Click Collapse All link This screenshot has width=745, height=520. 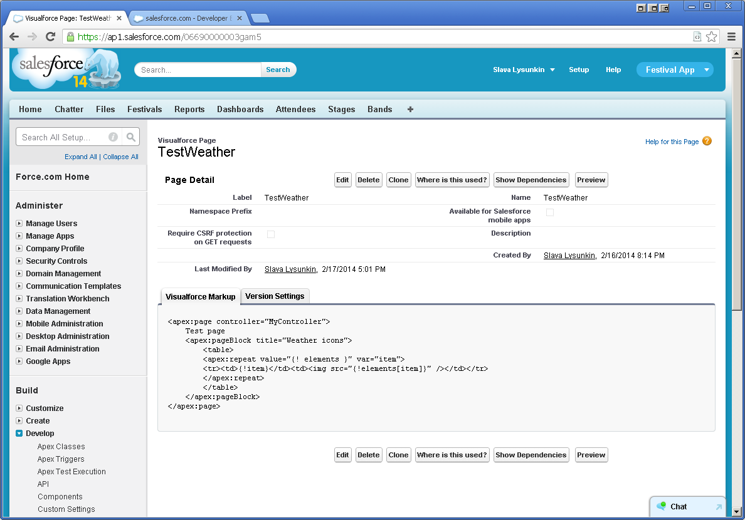point(120,157)
